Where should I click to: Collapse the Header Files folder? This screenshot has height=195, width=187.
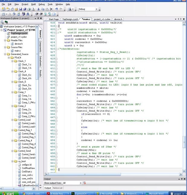[5, 40]
